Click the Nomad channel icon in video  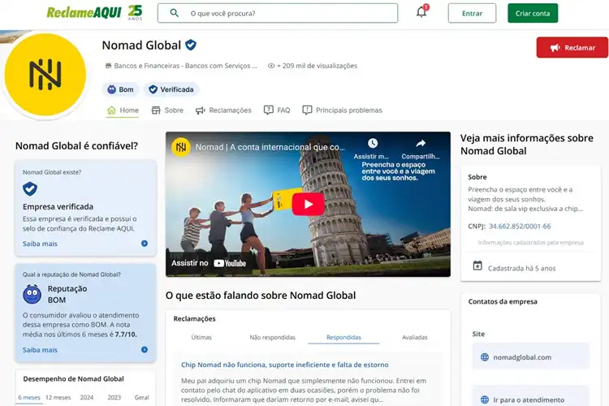pos(181,147)
